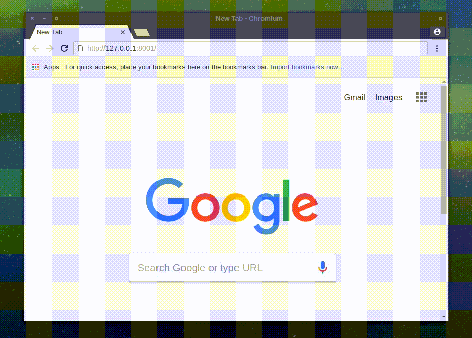
Task: Click the Search Google or type URL box
Action: (233, 268)
